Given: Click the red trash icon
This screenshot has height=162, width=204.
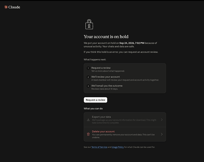Looking at the screenshot, I should (88, 134).
